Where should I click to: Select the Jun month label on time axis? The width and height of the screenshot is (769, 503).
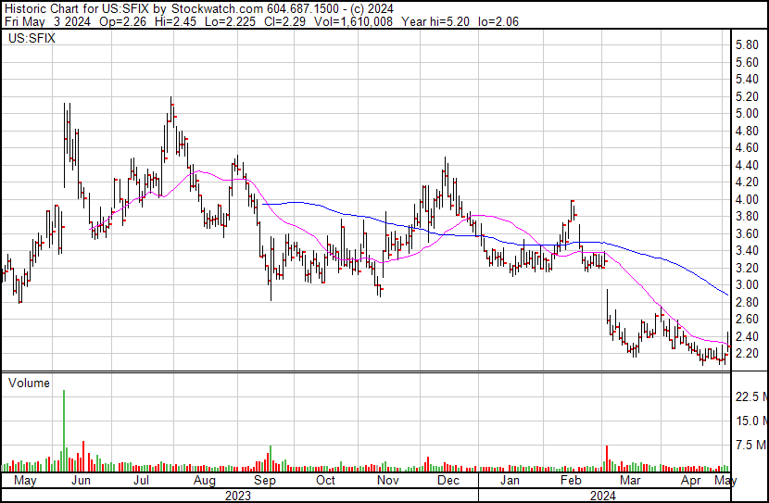81,481
